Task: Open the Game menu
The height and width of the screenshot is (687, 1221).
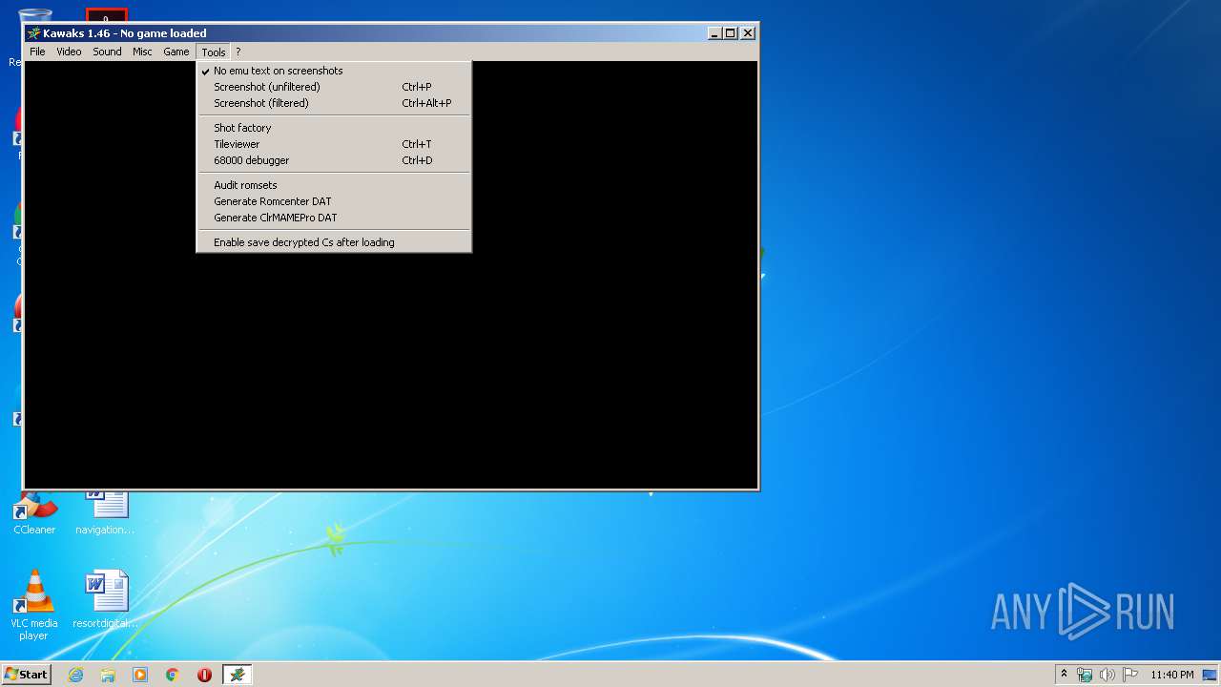Action: 176,52
